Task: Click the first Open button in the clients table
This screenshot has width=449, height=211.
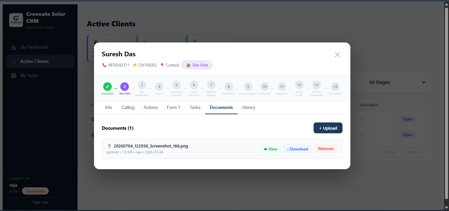Action: pyautogui.click(x=408, y=119)
